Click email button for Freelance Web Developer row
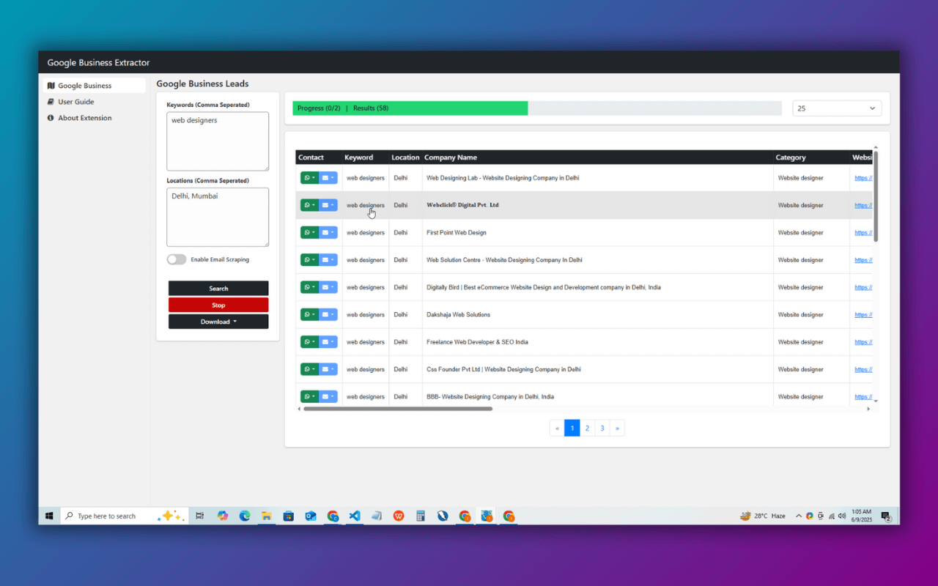The width and height of the screenshot is (938, 586). (x=328, y=342)
